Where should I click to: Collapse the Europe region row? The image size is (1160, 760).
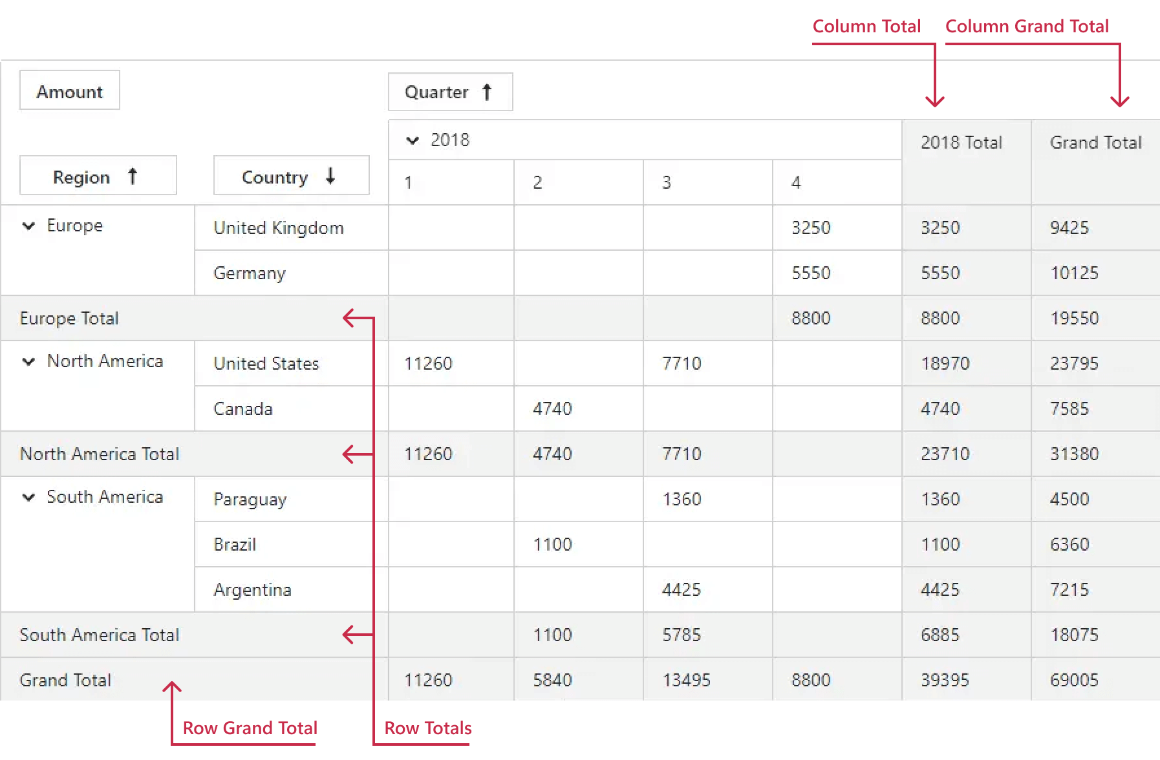coord(28,226)
